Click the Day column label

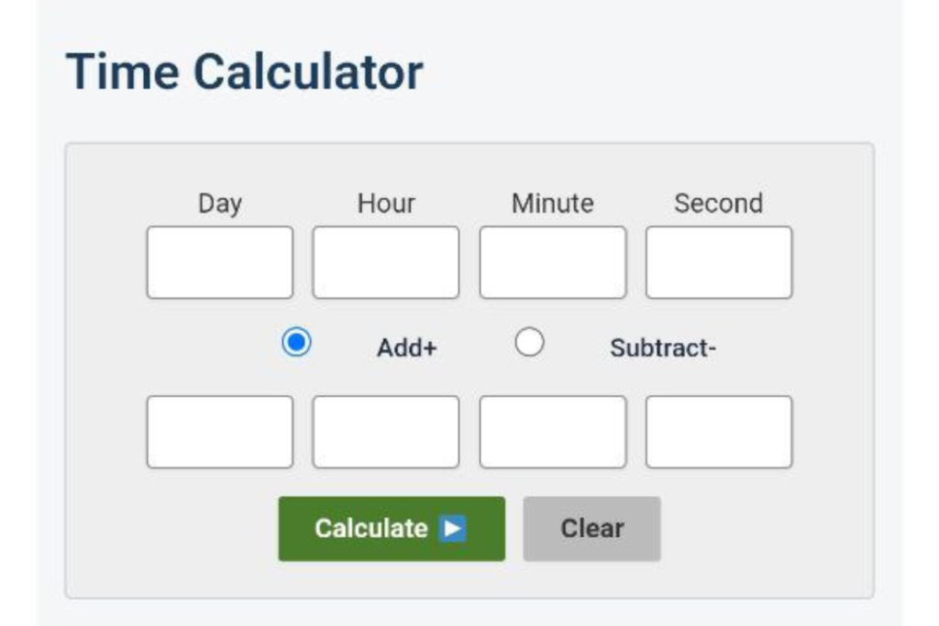(x=220, y=203)
